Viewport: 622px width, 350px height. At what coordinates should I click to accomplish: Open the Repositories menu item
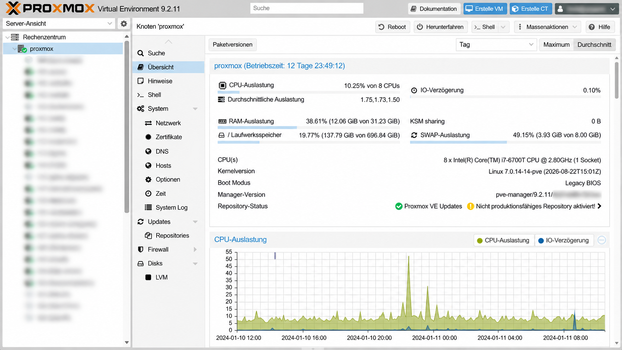[168, 235]
